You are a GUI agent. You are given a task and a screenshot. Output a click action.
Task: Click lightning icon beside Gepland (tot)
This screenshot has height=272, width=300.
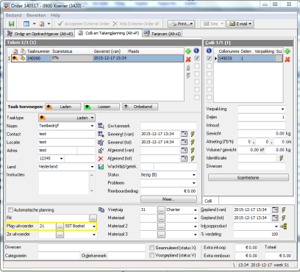(x=284, y=218)
